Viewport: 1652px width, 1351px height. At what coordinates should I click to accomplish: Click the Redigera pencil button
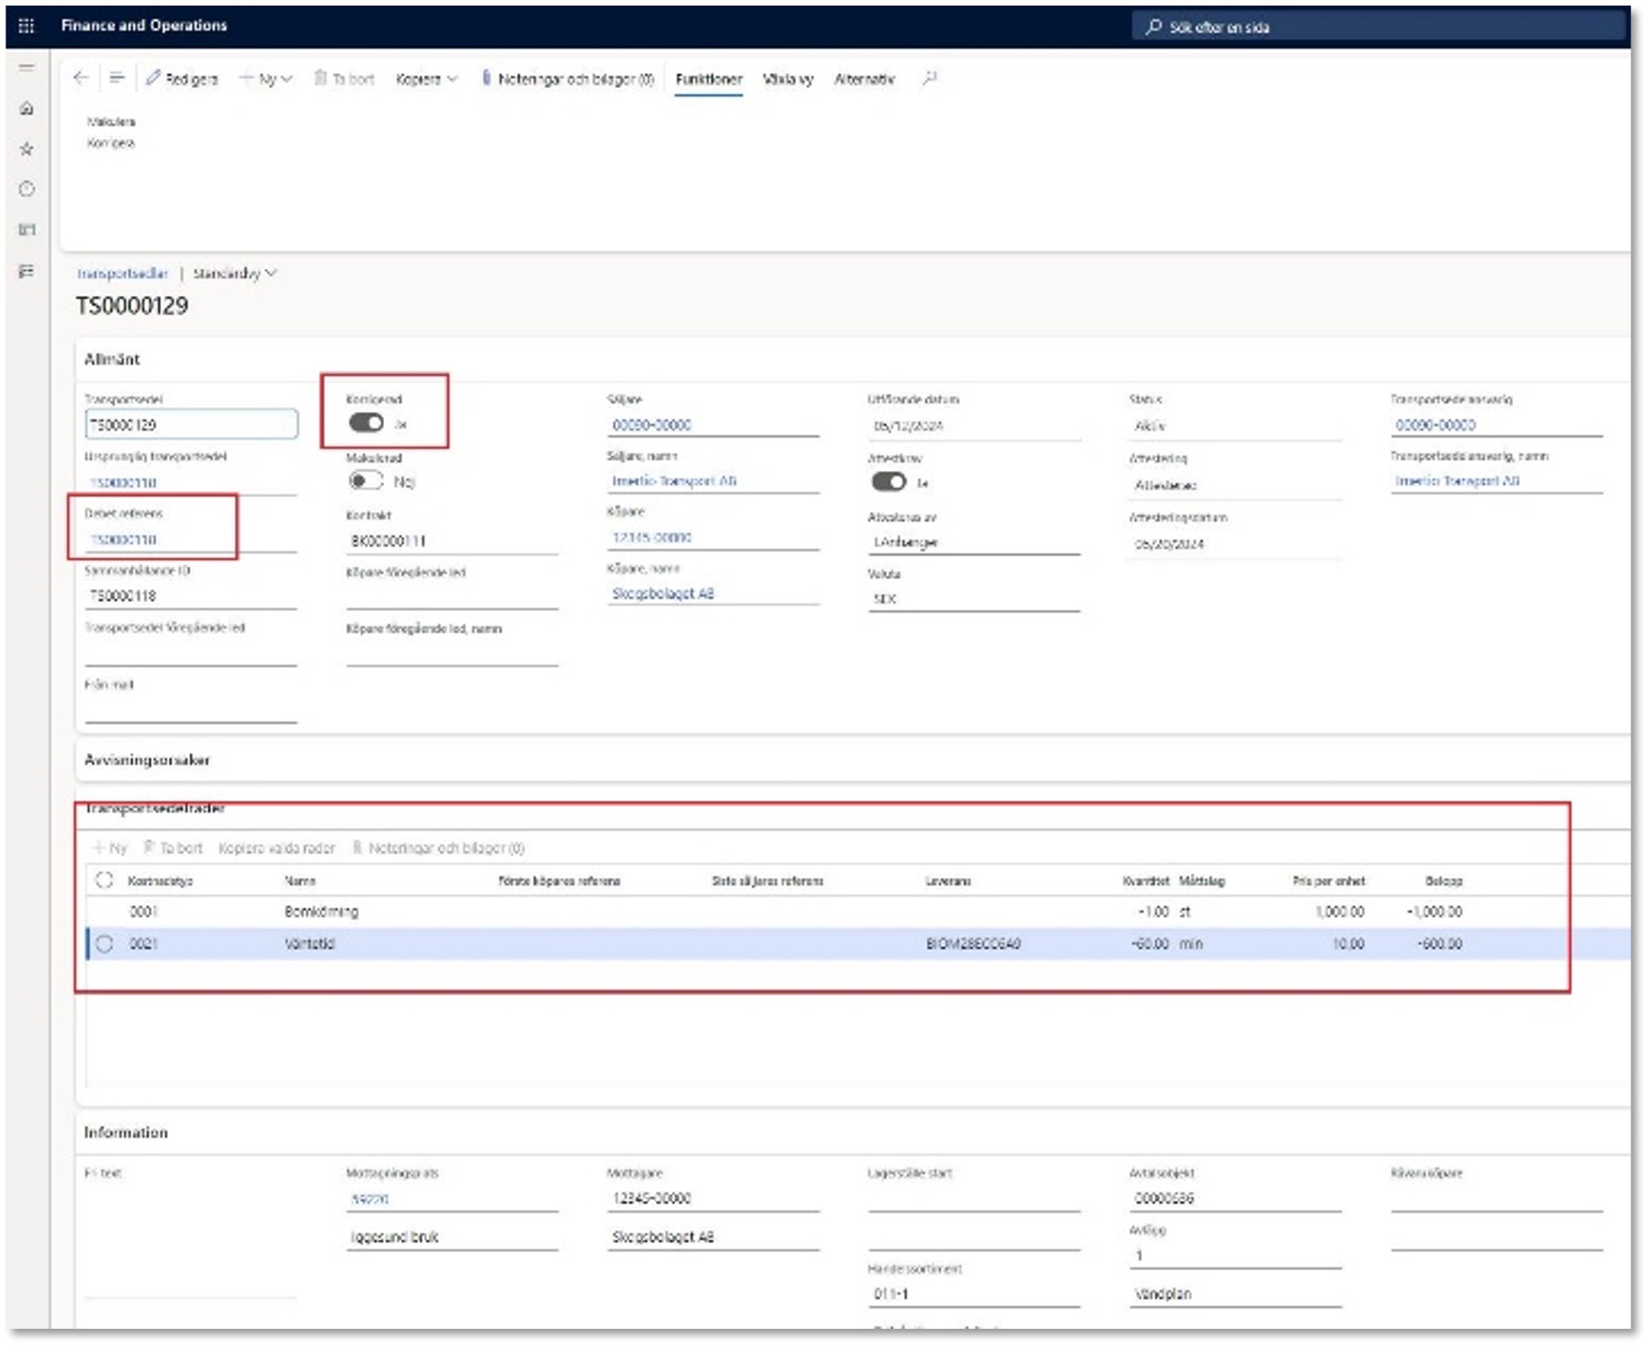[x=182, y=80]
